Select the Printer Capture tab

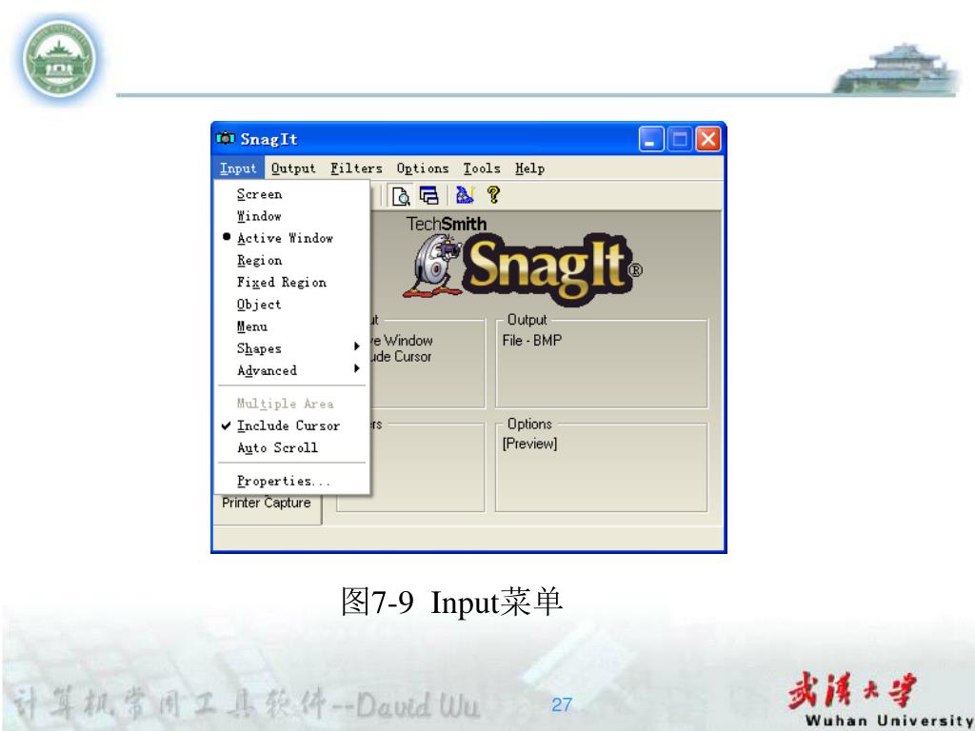pyautogui.click(x=267, y=504)
